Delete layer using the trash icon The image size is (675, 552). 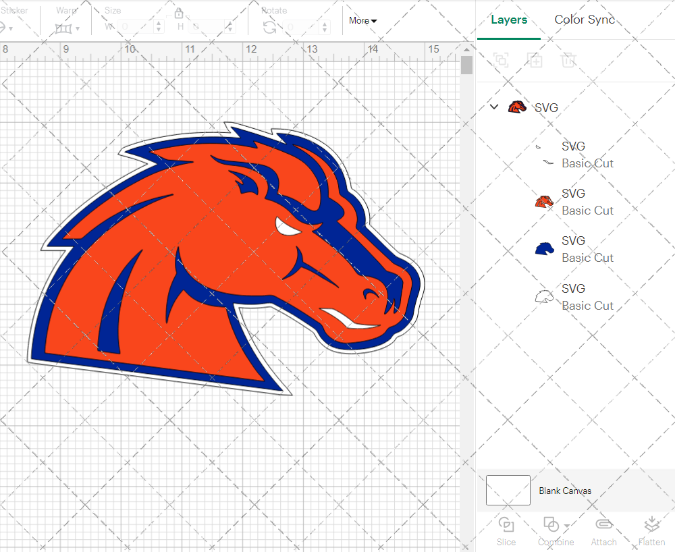click(x=568, y=60)
